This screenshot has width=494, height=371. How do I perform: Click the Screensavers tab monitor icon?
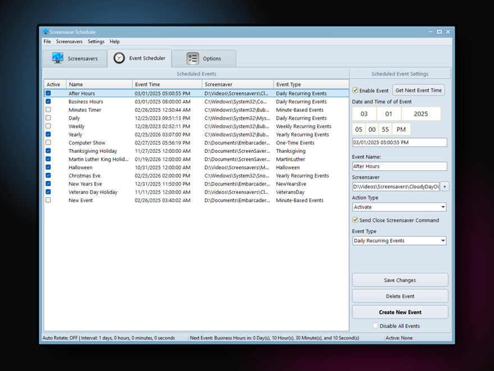(x=57, y=58)
